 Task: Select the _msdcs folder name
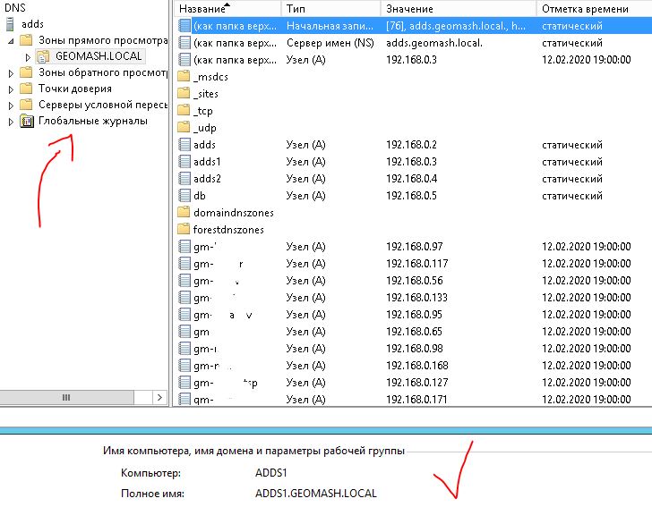pos(210,77)
